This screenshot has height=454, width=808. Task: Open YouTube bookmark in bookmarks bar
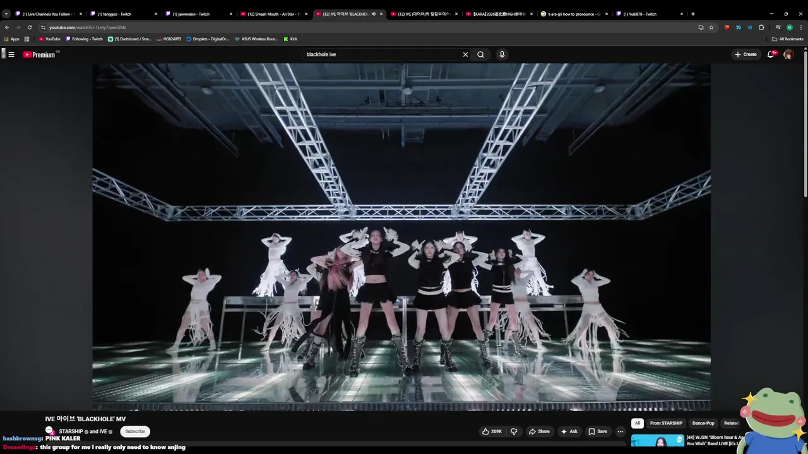49,39
